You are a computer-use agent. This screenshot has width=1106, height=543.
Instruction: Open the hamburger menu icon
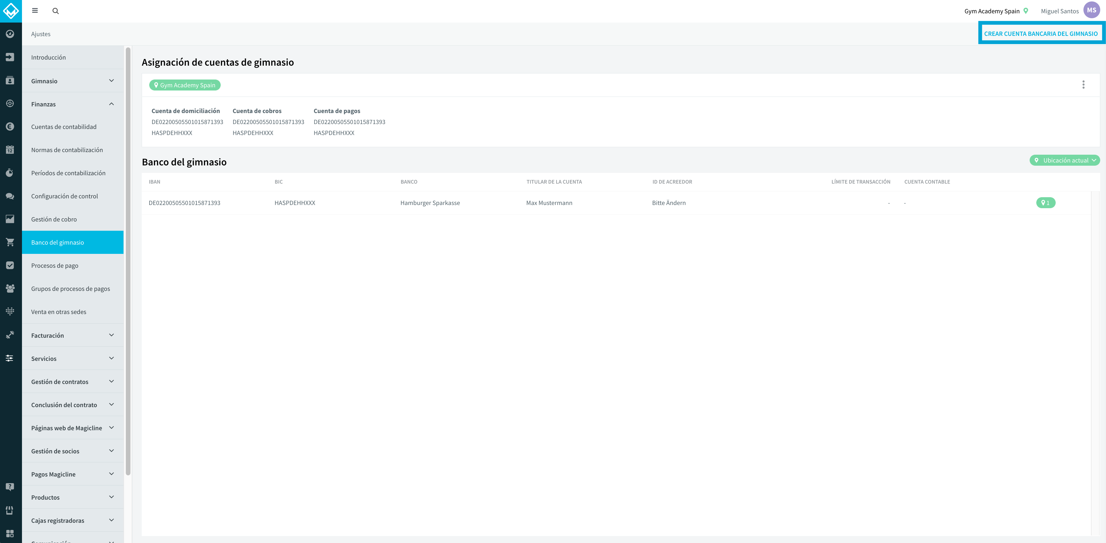point(35,11)
